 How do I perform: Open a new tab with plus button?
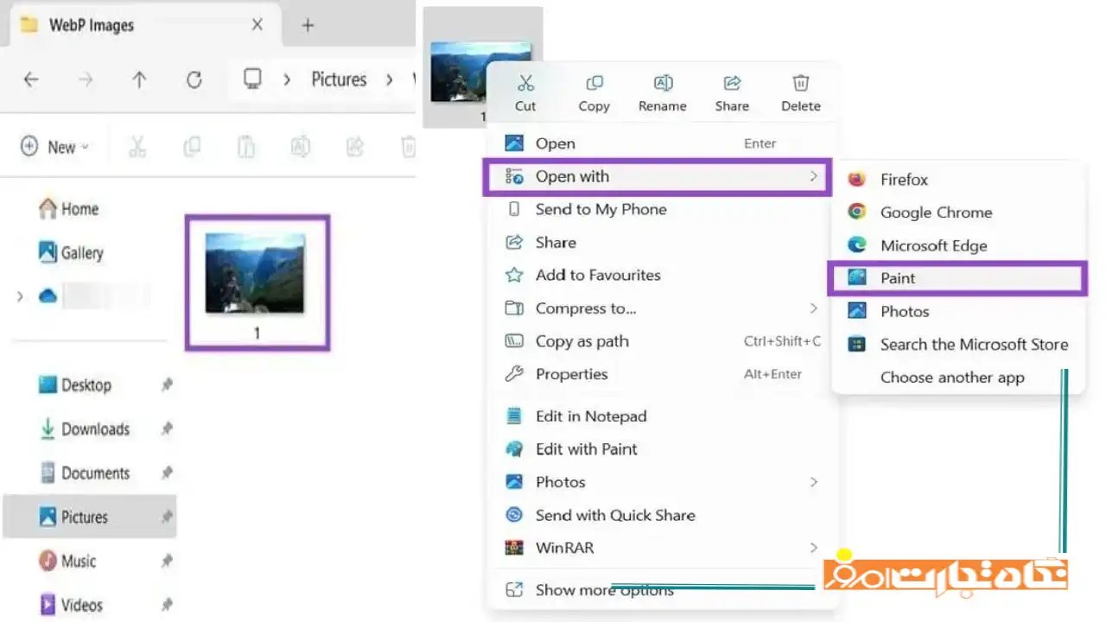(308, 25)
